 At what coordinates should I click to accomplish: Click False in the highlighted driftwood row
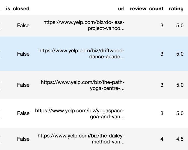point(23,54)
